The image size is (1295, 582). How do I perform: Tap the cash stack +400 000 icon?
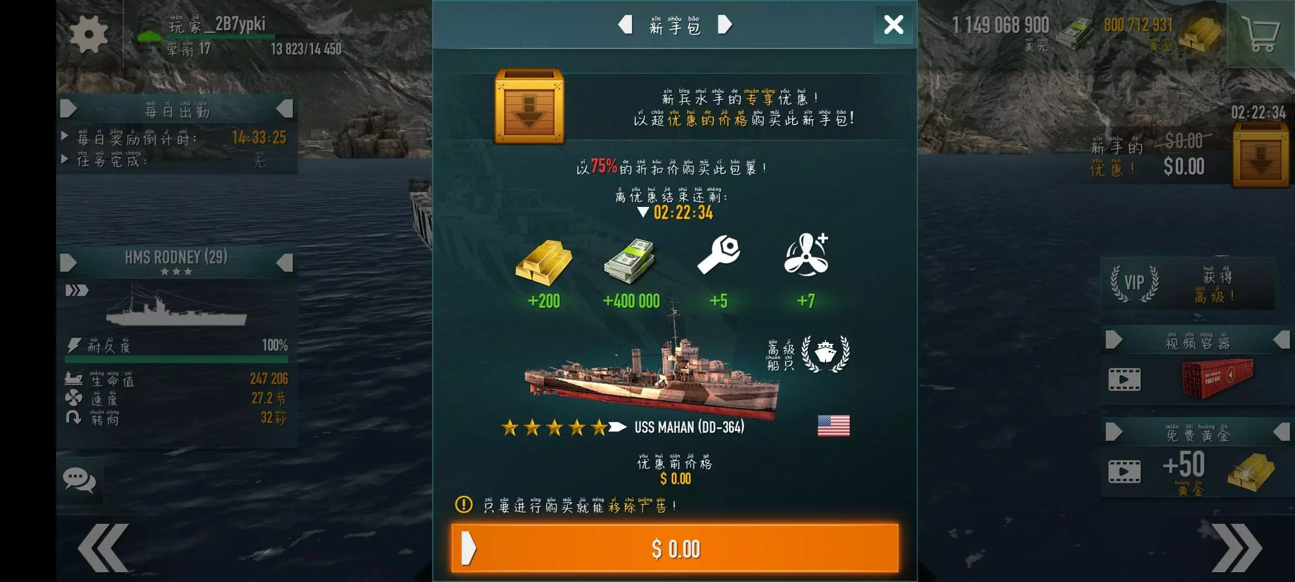tap(630, 262)
